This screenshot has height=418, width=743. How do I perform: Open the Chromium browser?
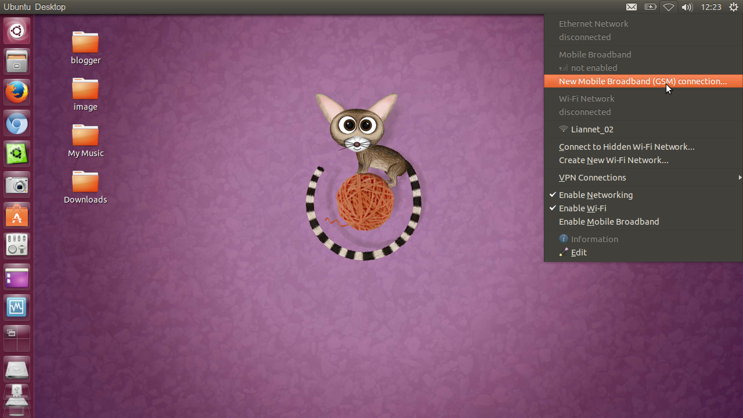pyautogui.click(x=16, y=123)
